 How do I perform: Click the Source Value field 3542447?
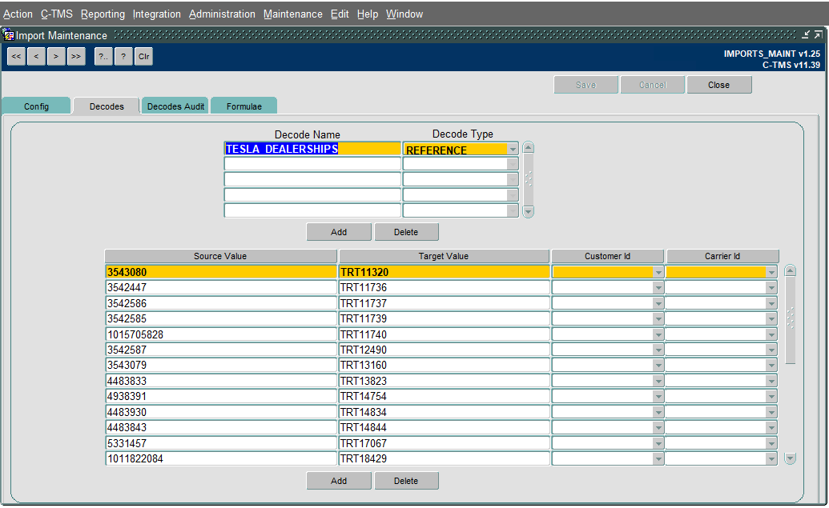click(221, 288)
